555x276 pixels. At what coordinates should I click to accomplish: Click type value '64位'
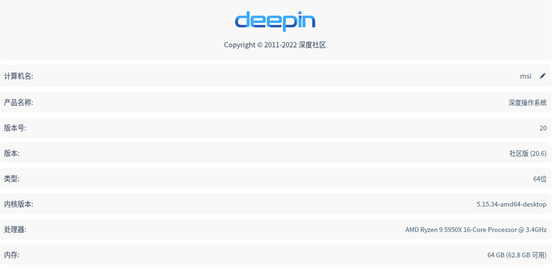pyautogui.click(x=540, y=179)
